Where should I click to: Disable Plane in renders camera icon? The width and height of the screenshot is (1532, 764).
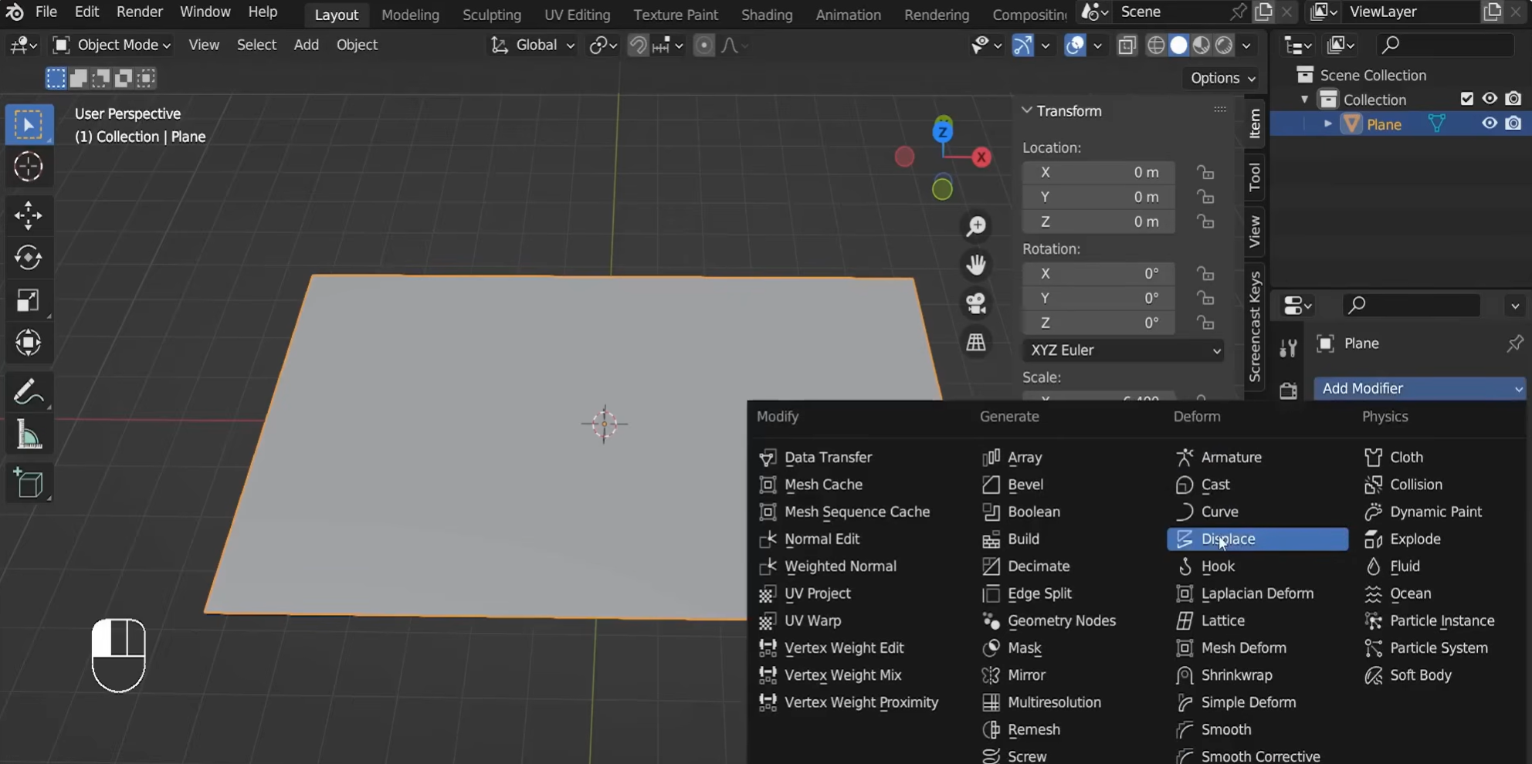(x=1513, y=123)
